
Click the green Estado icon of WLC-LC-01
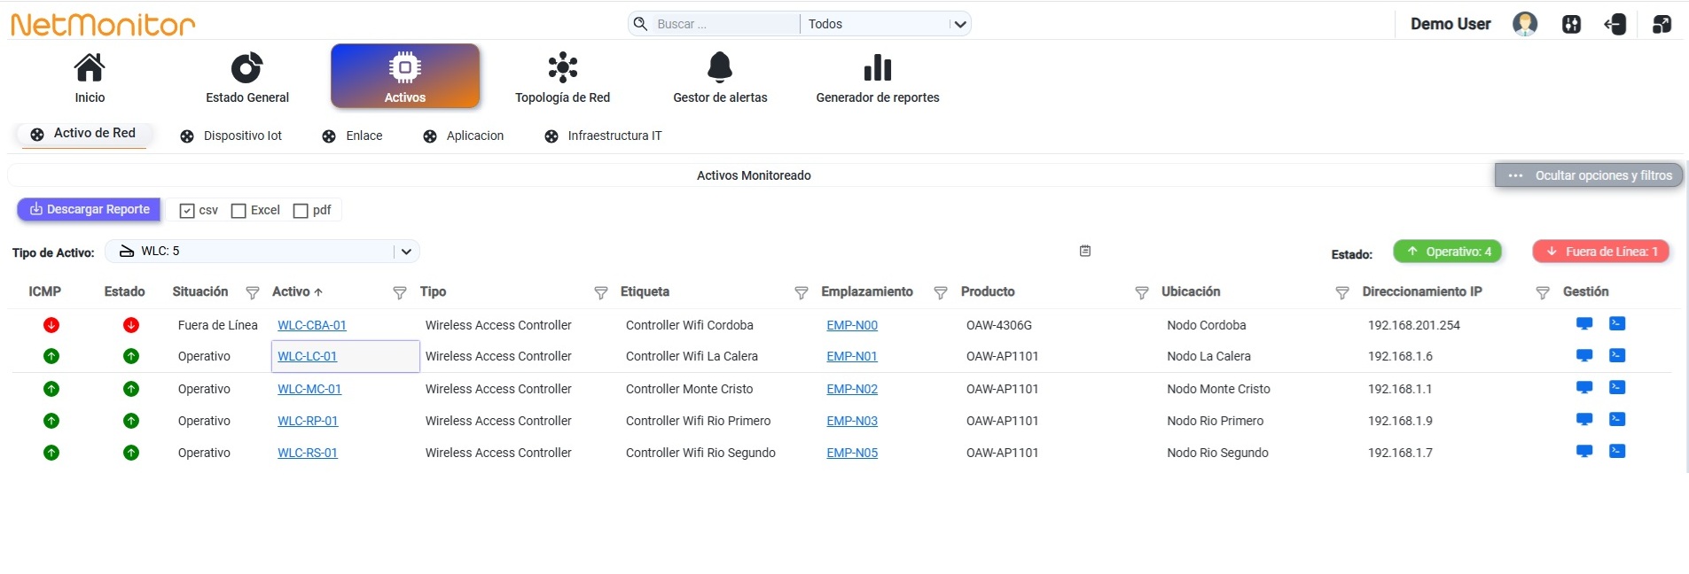click(131, 356)
